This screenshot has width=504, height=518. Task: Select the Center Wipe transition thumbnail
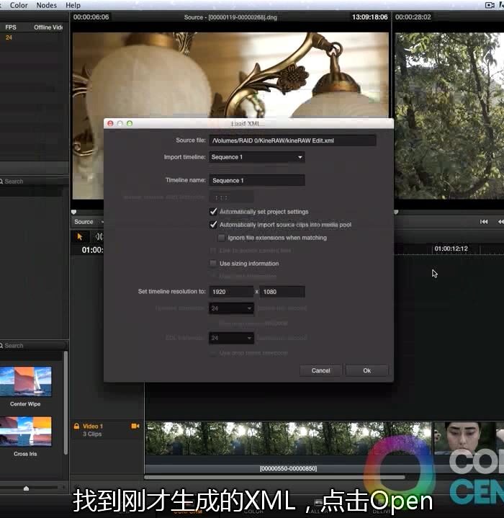pos(24,382)
